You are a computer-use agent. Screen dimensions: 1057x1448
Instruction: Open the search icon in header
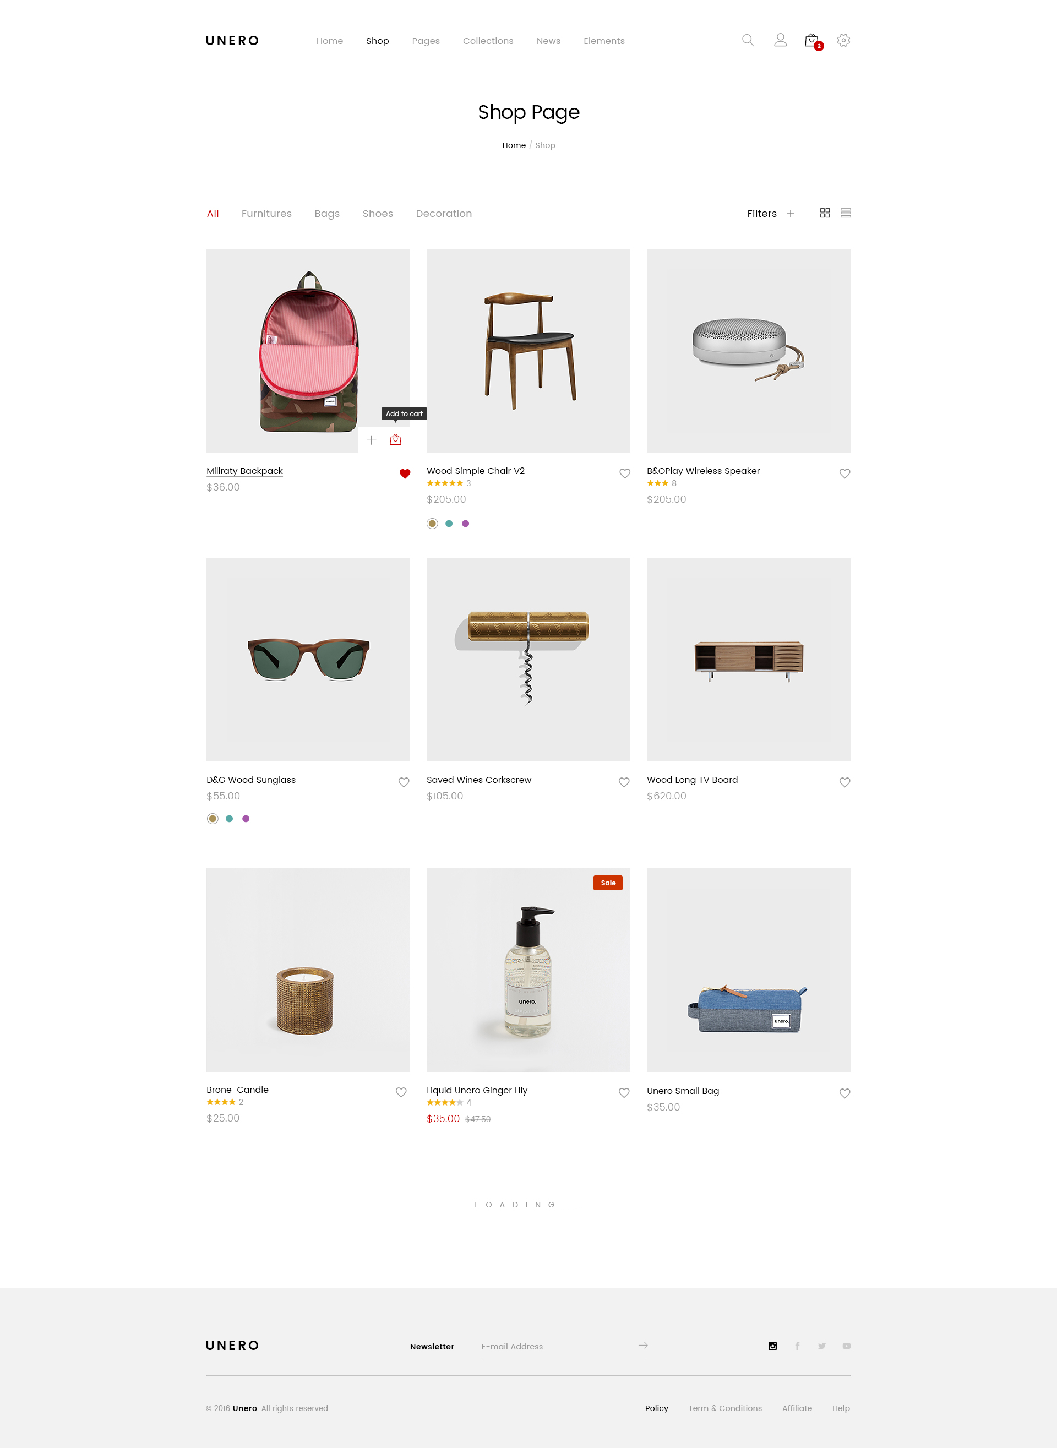point(747,40)
